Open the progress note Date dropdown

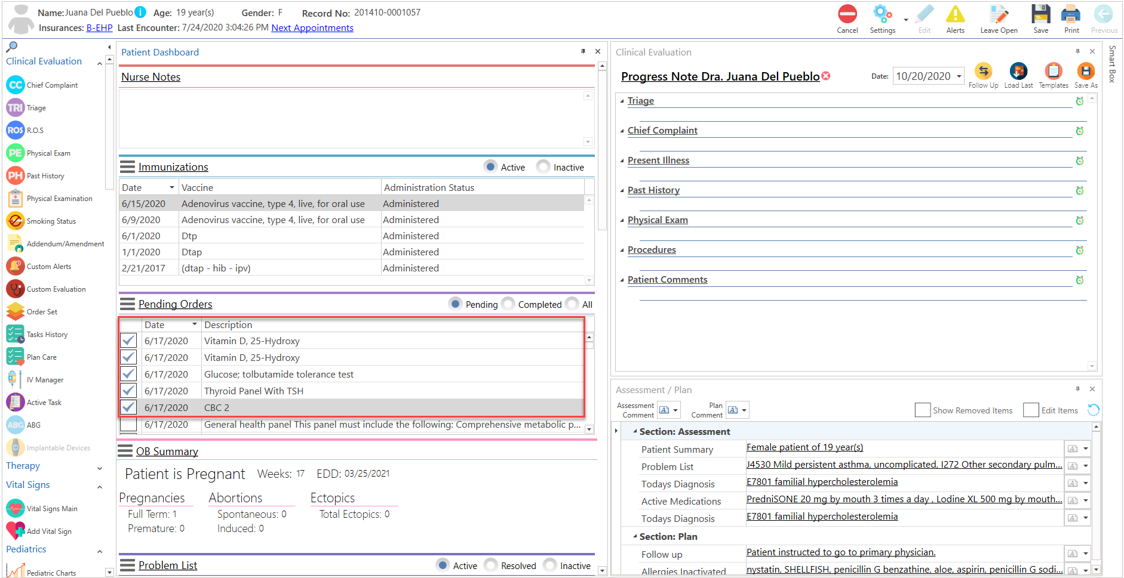click(x=959, y=76)
